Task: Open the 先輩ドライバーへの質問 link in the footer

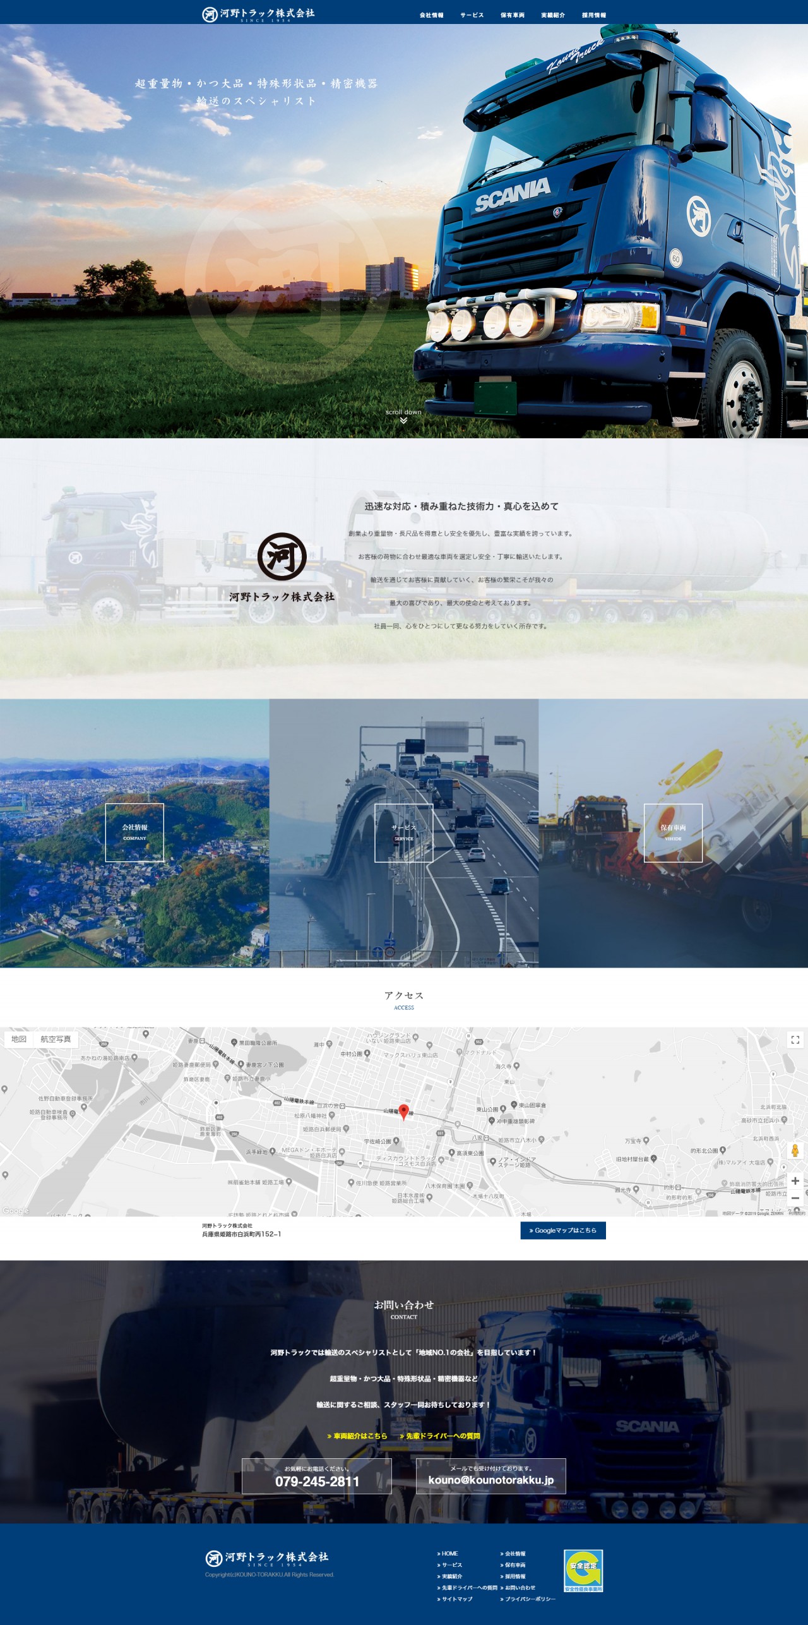Action: point(467,1587)
